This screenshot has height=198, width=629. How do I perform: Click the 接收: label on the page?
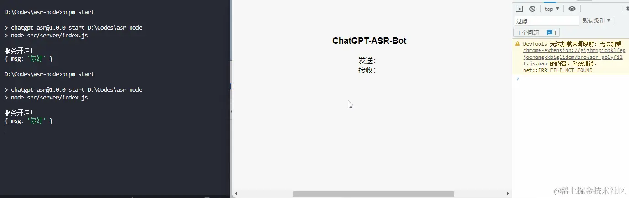point(367,70)
